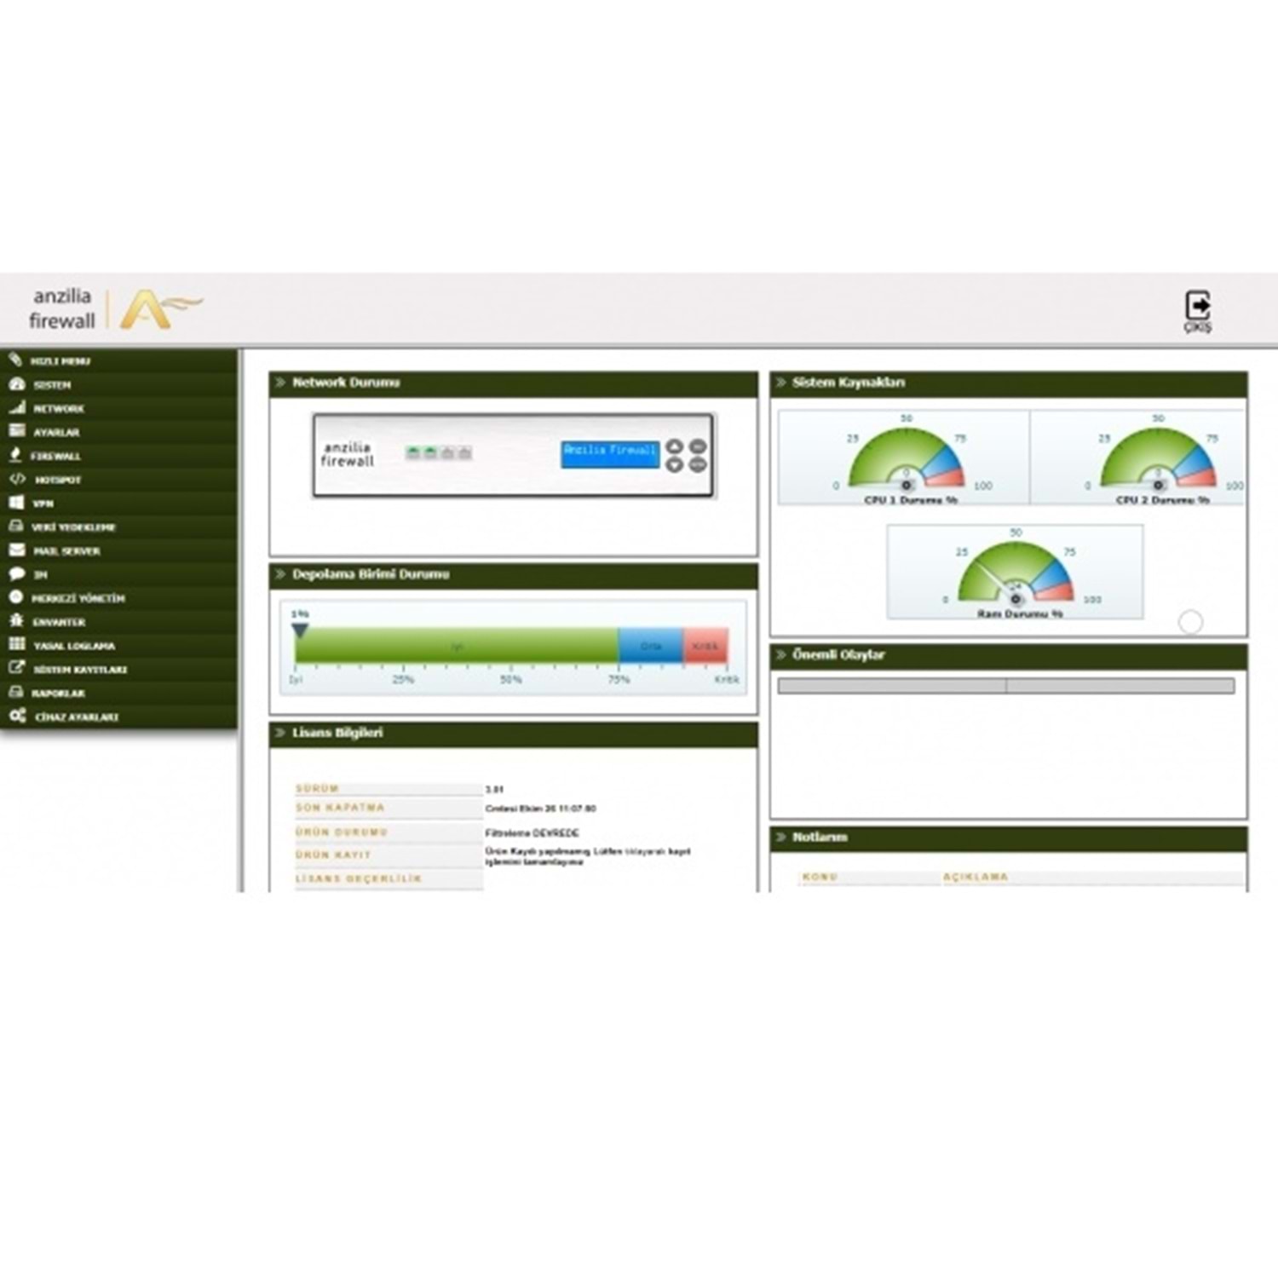Go to Yasal Loglama menu entry
Screen dimensions: 1278x1278
point(119,645)
